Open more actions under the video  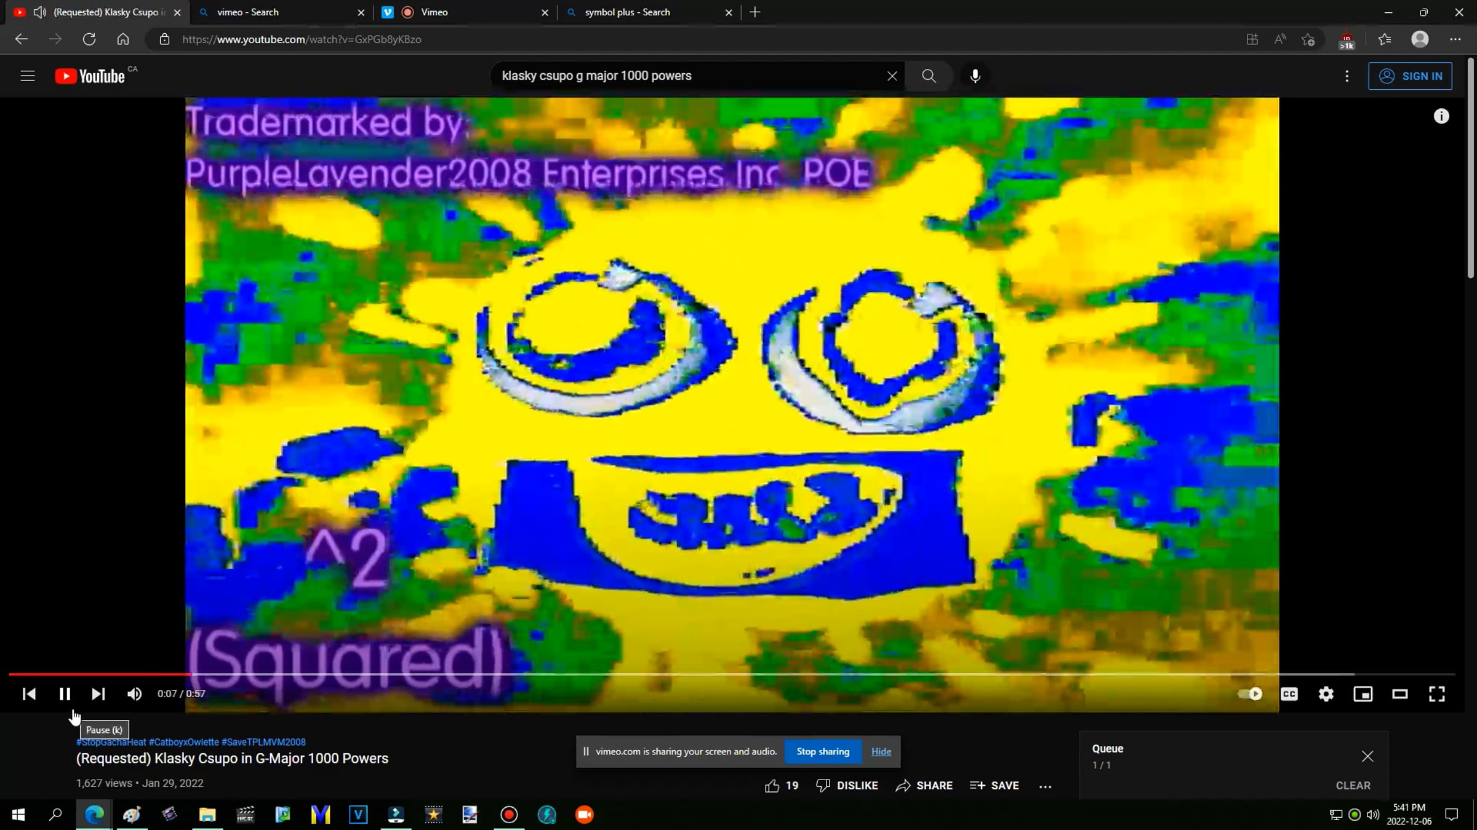[x=1044, y=786]
